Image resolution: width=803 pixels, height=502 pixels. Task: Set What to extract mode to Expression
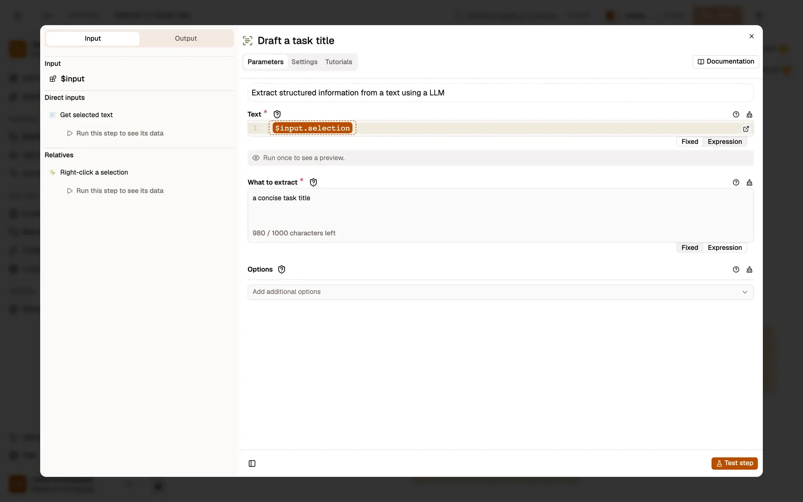click(x=725, y=248)
